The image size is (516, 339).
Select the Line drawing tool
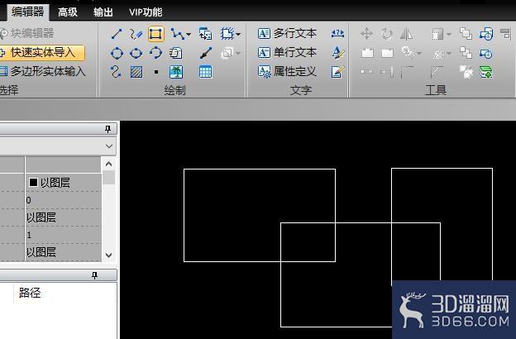pos(117,34)
